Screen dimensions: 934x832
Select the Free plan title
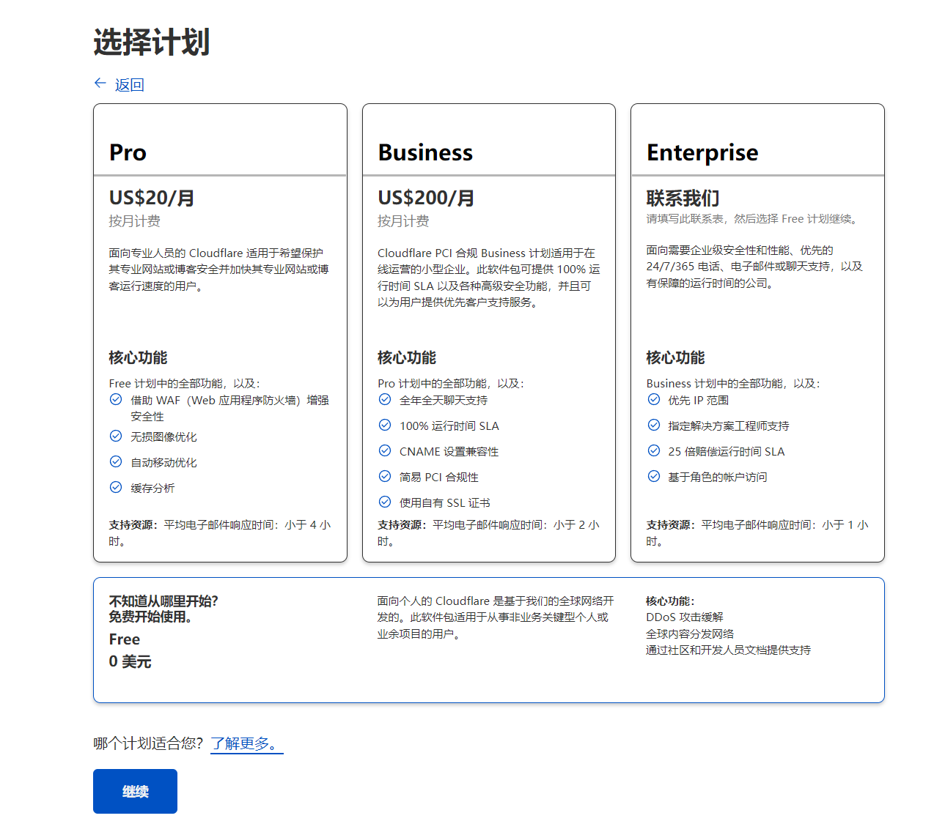[125, 639]
